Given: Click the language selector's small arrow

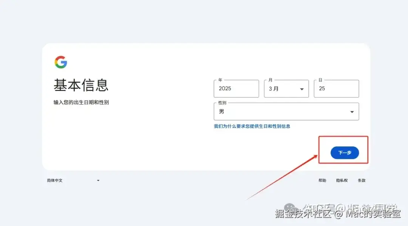Looking at the screenshot, I should (98, 181).
